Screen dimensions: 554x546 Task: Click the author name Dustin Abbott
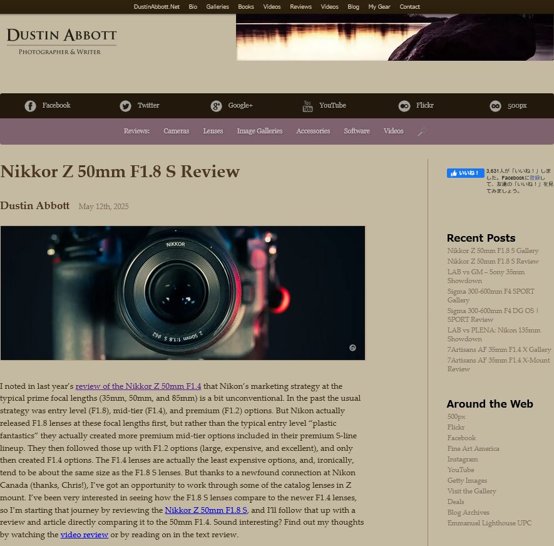point(34,205)
